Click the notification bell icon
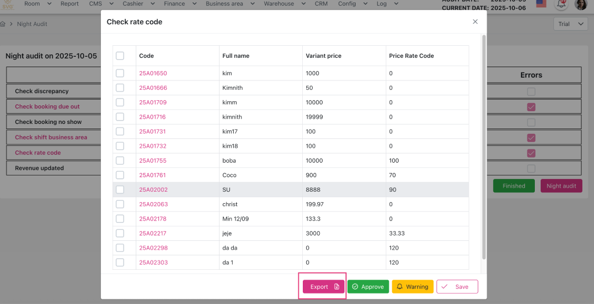The width and height of the screenshot is (594, 304). click(x=561, y=4)
